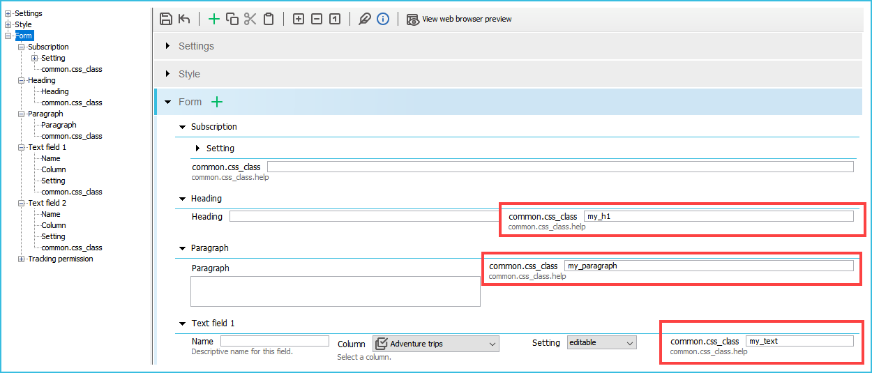Select Tracking permission in the tree

pyautogui.click(x=61, y=259)
